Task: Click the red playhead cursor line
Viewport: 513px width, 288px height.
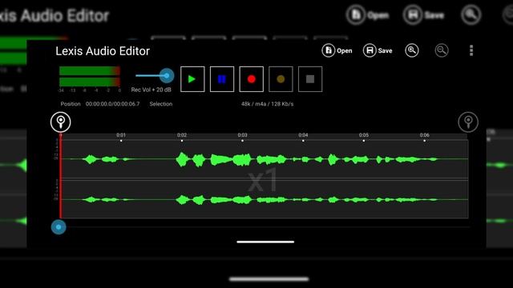Action: (x=61, y=176)
